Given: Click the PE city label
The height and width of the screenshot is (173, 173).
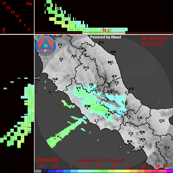Looking at the screenshot, I should pyautogui.click(x=131, y=89).
